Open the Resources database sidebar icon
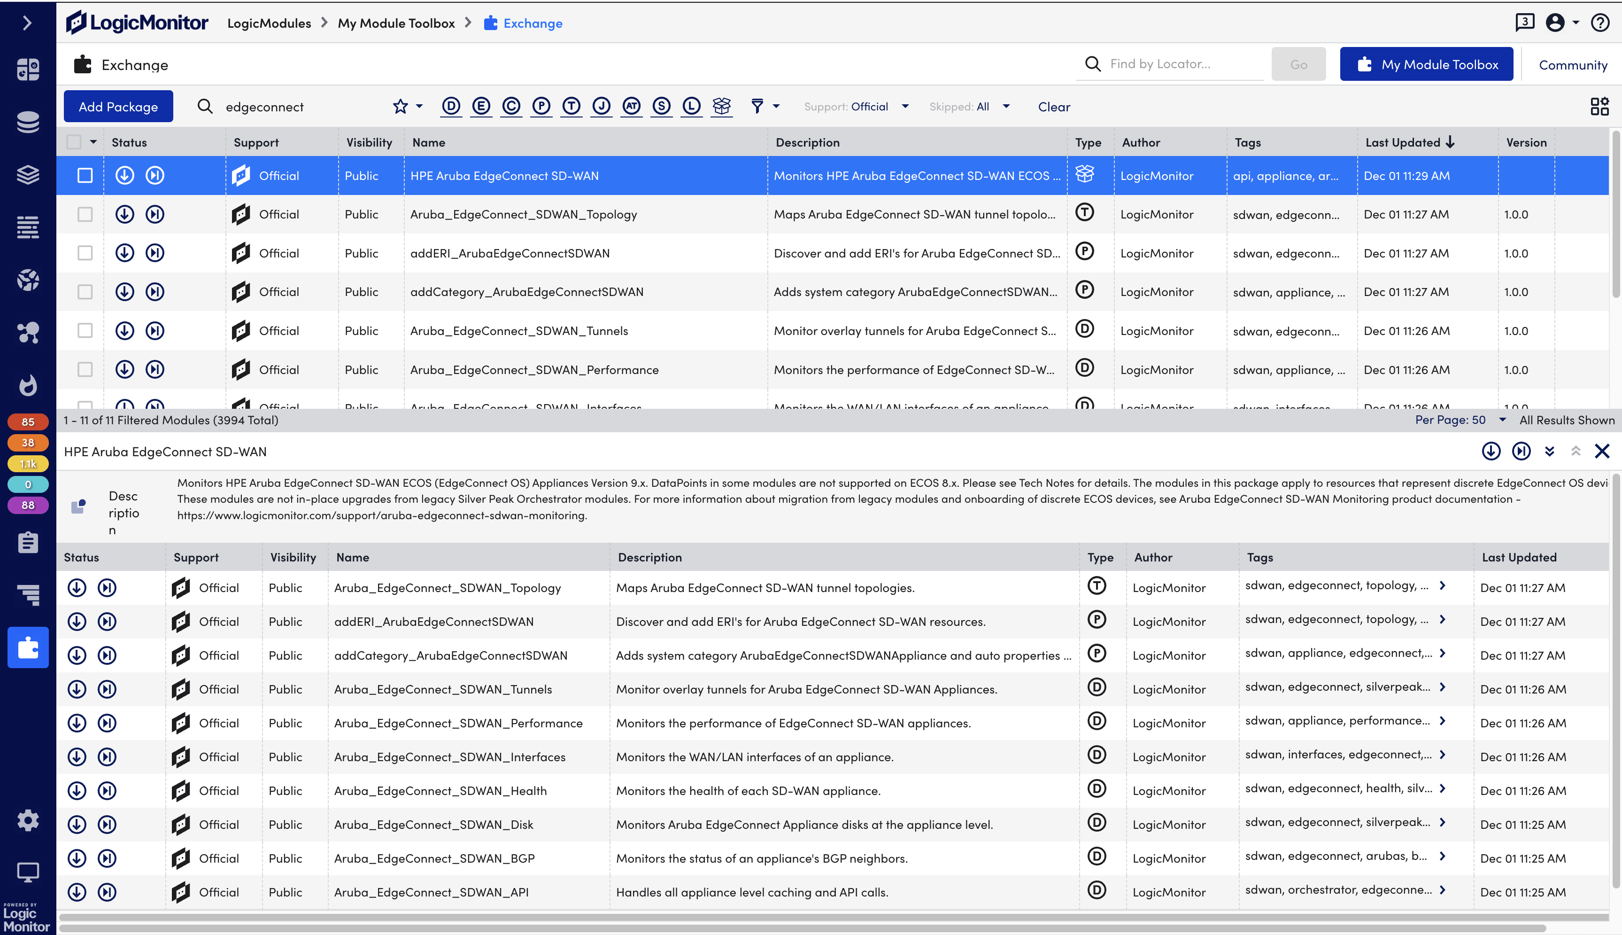This screenshot has width=1622, height=935. 28,122
